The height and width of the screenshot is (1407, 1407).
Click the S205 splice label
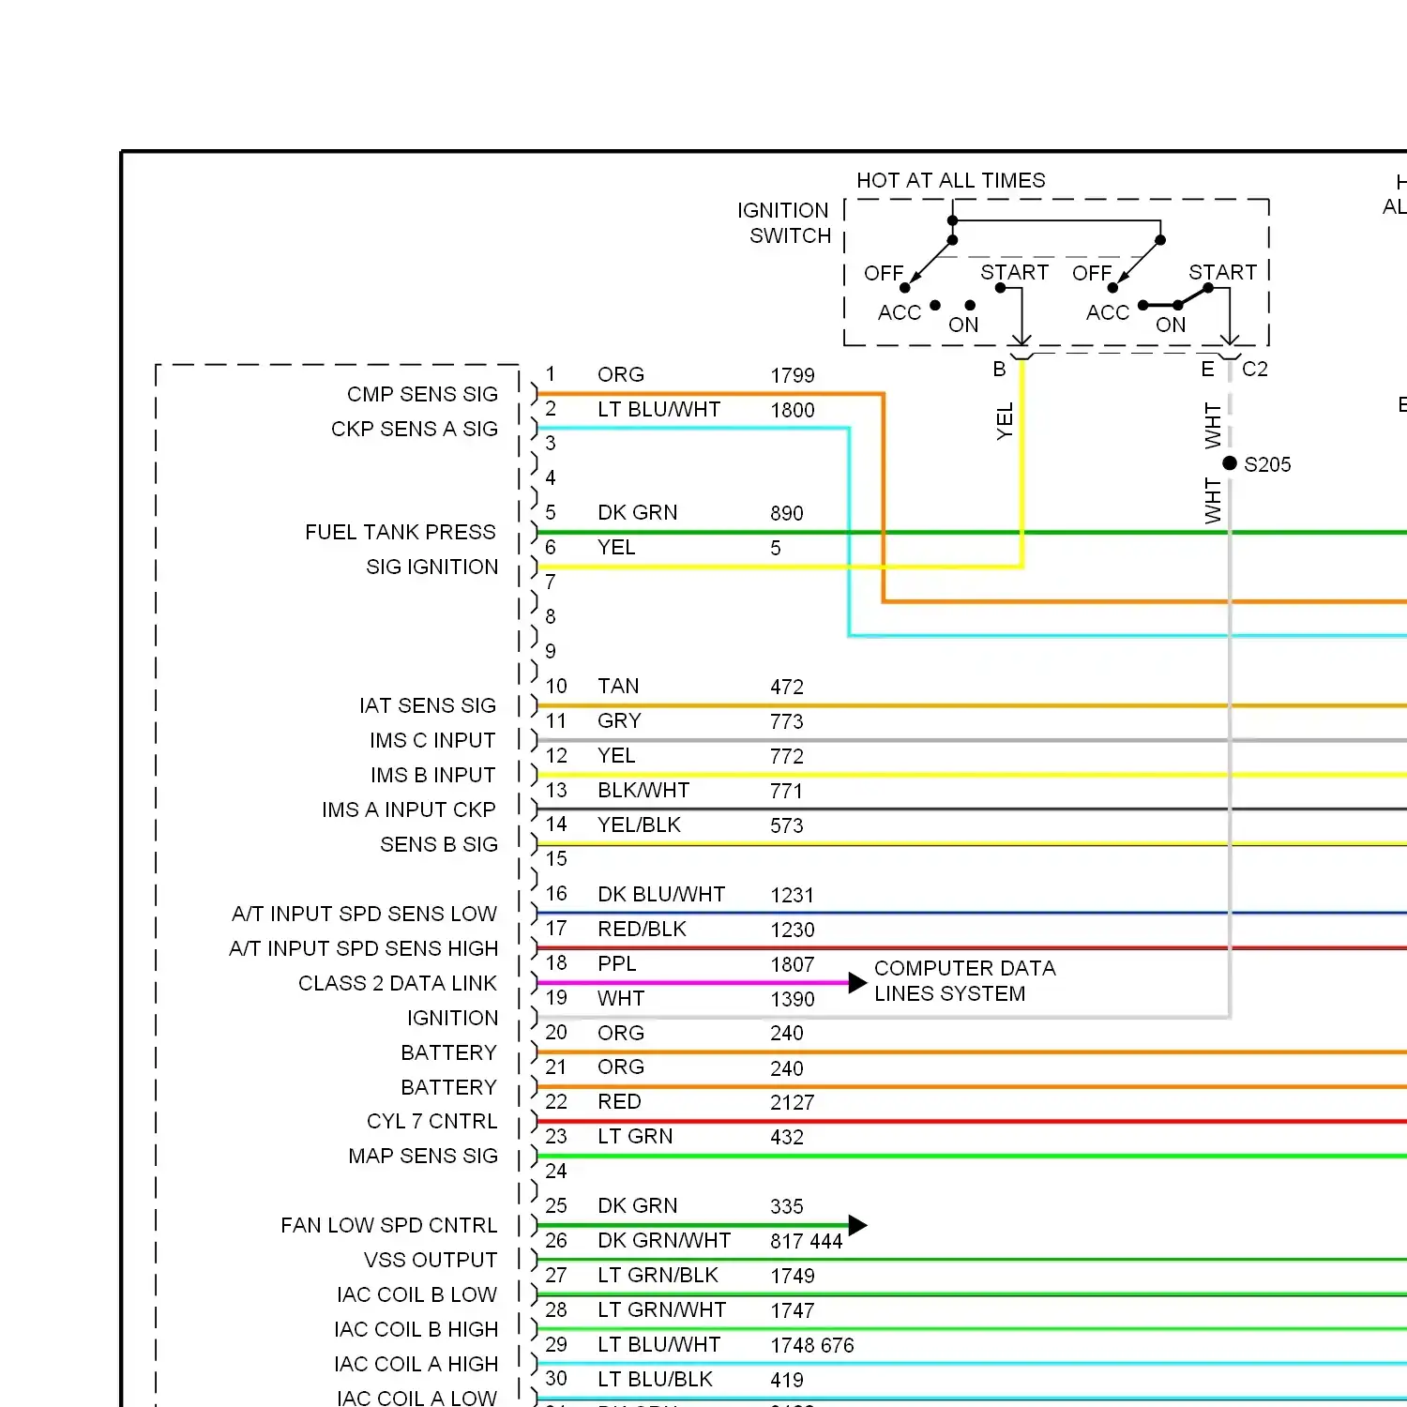tap(1267, 464)
